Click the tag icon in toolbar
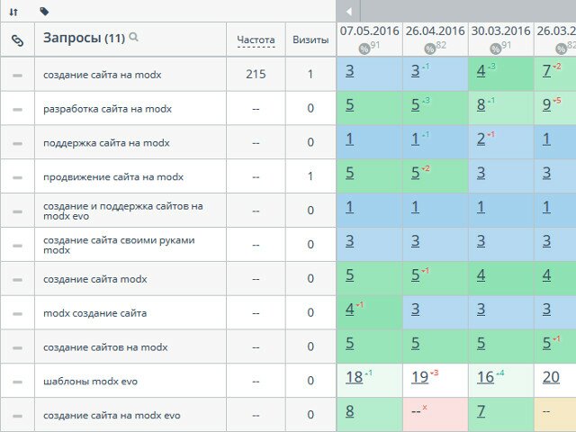Viewport: 576px width, 432px height. 45,12
